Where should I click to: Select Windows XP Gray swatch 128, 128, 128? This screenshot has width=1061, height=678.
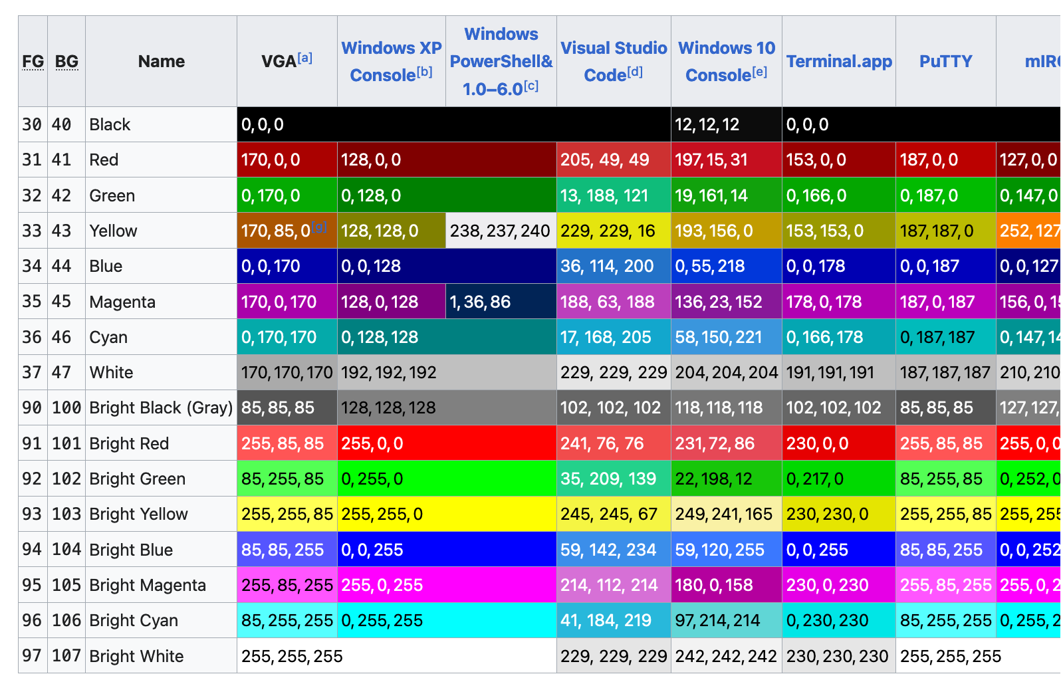(x=447, y=407)
